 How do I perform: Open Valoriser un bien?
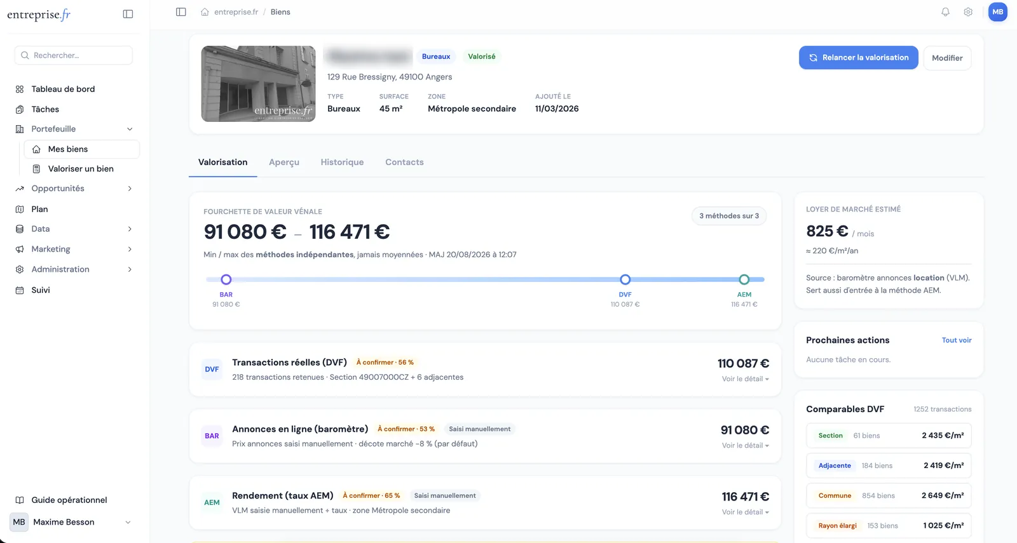[81, 169]
